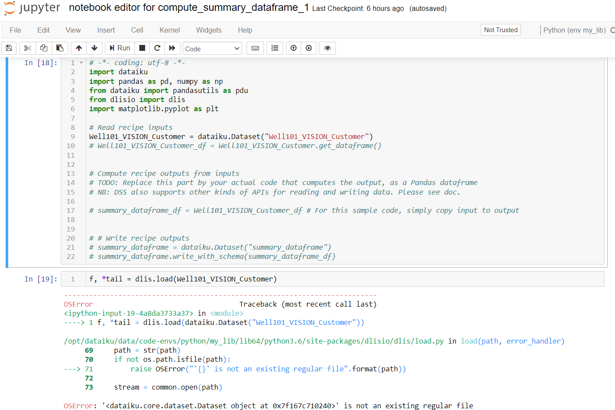
Task: Open the Widgets menu
Action: click(209, 30)
